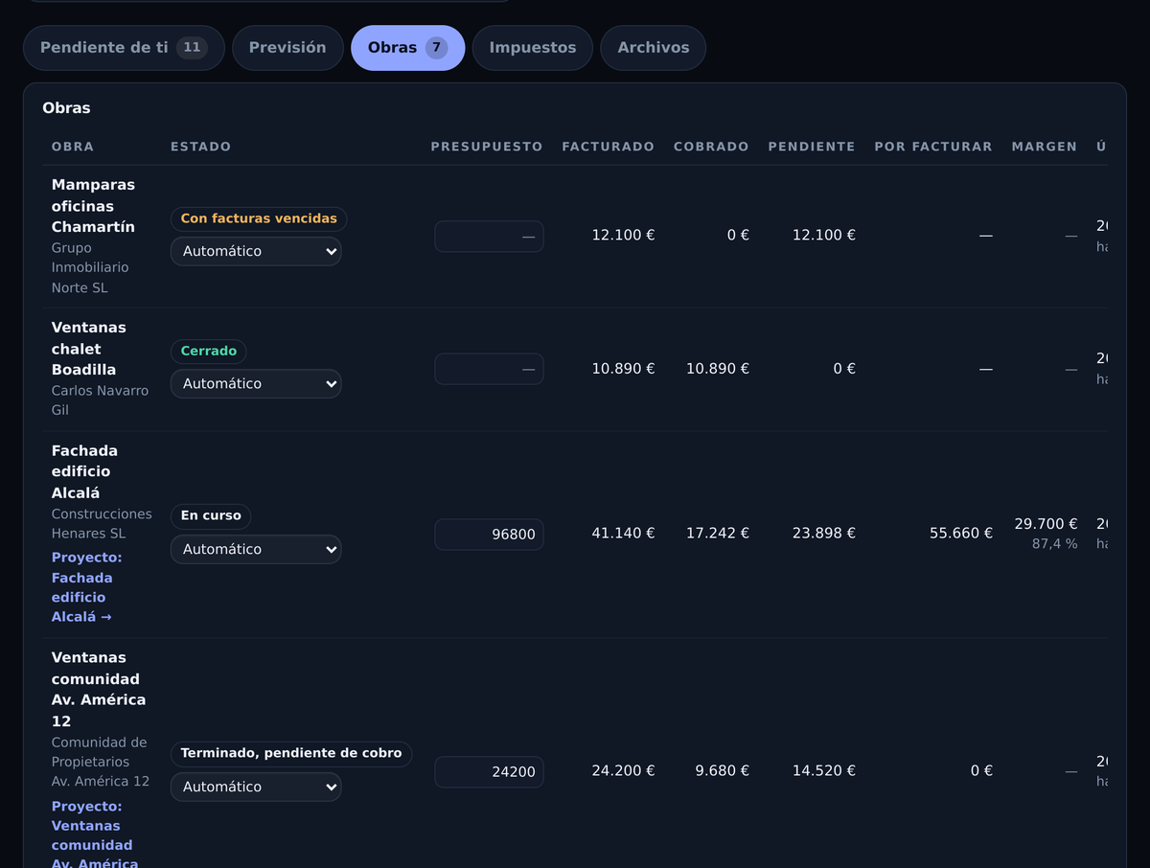
Task: Select the Obras tab
Action: [x=407, y=48]
